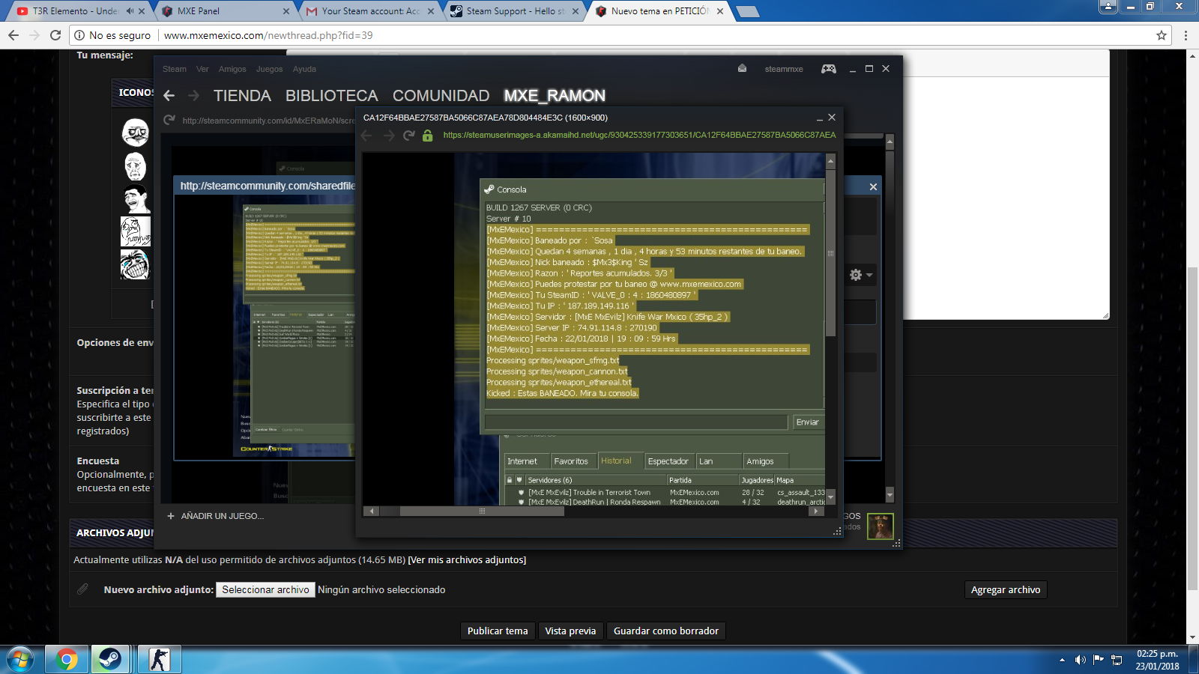Screen dimensions: 1199x674
Task: Open Steam Big Picture controller icon
Action: click(x=829, y=69)
